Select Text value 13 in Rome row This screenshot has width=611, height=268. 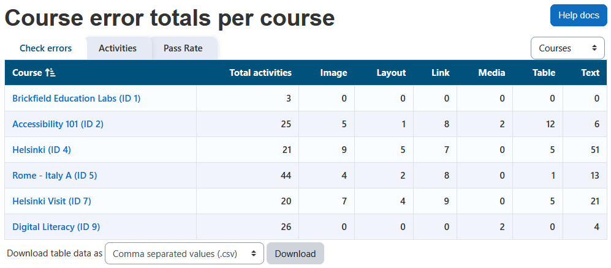tap(594, 176)
